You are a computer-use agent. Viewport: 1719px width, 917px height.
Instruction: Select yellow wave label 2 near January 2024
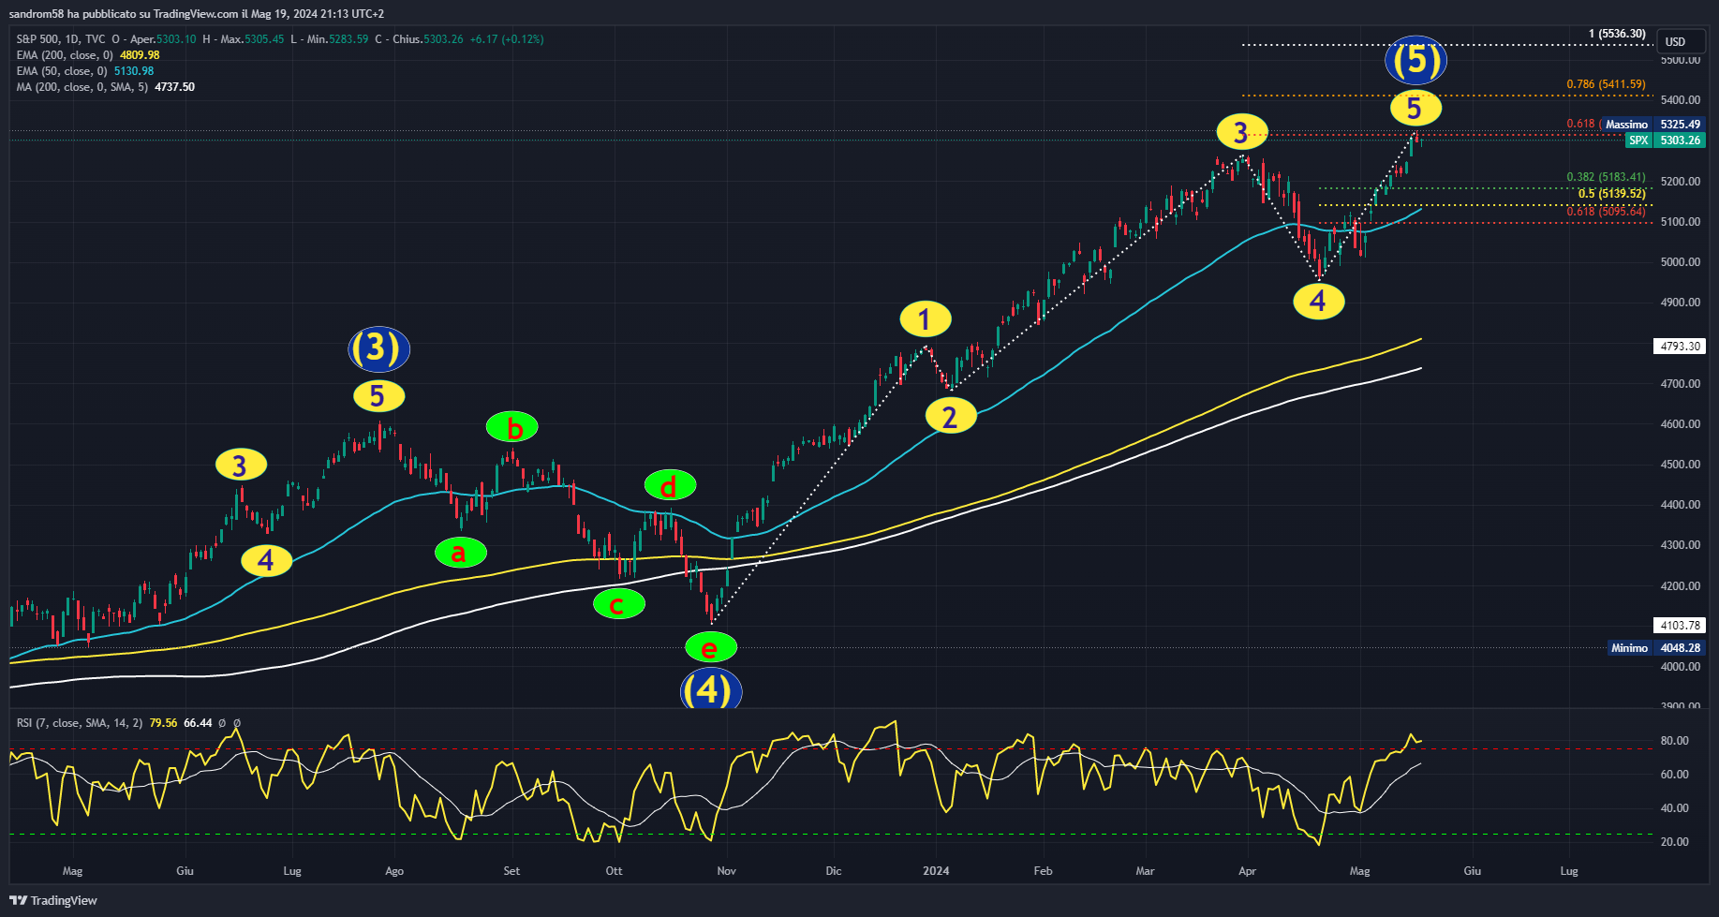click(951, 416)
